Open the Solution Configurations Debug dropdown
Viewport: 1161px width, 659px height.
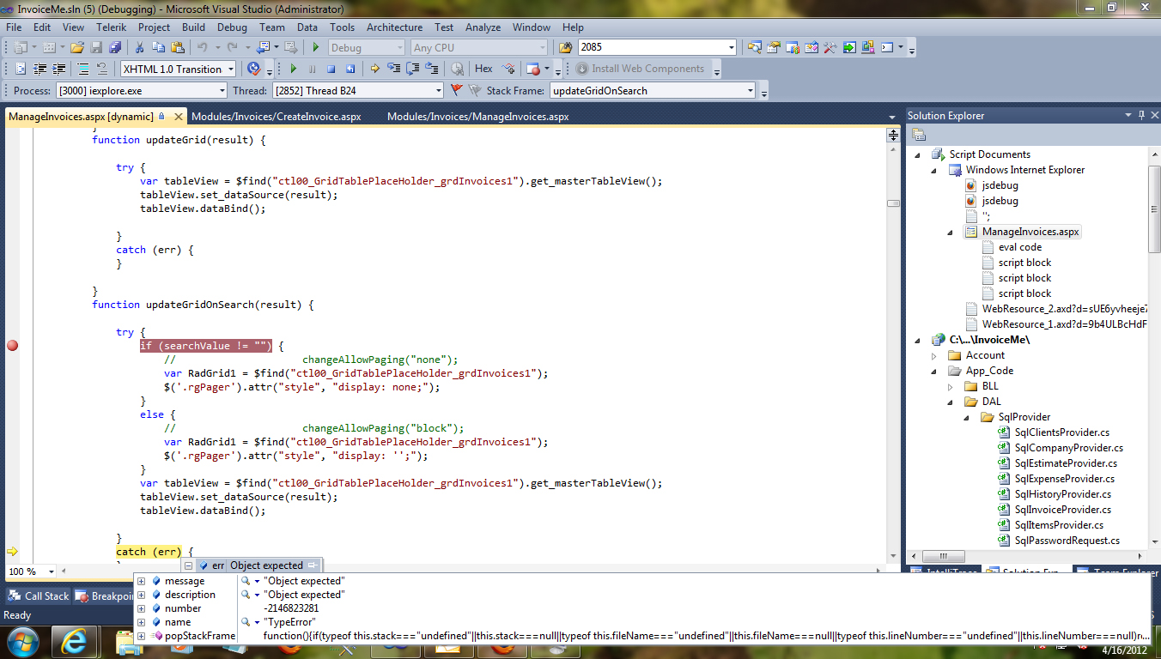click(366, 48)
